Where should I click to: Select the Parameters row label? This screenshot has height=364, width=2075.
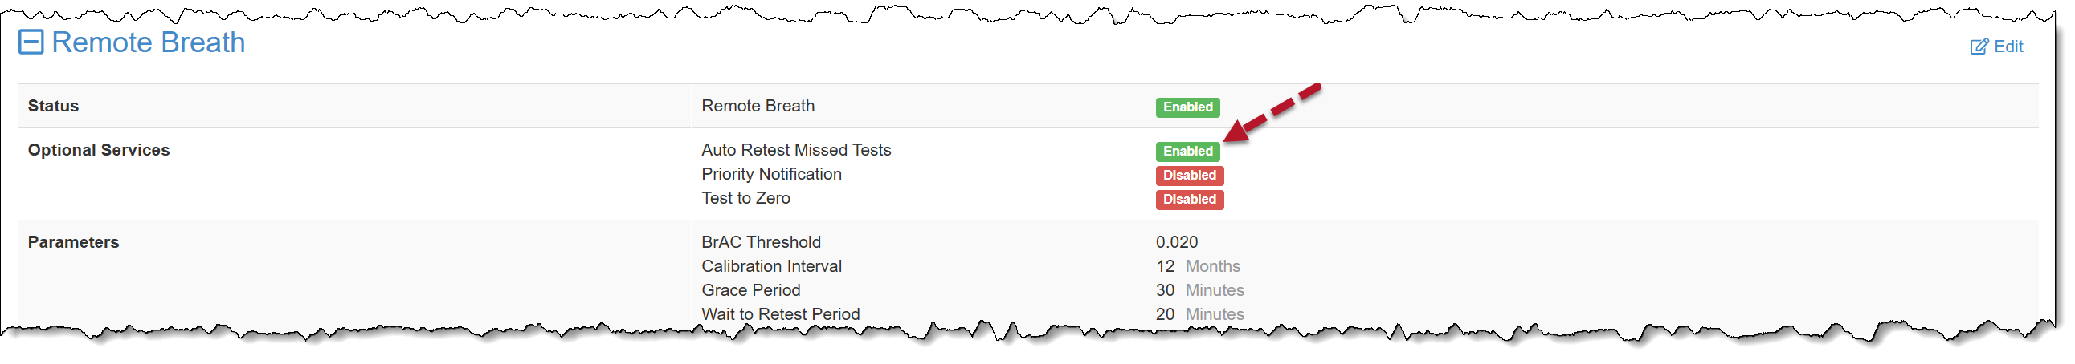(73, 243)
